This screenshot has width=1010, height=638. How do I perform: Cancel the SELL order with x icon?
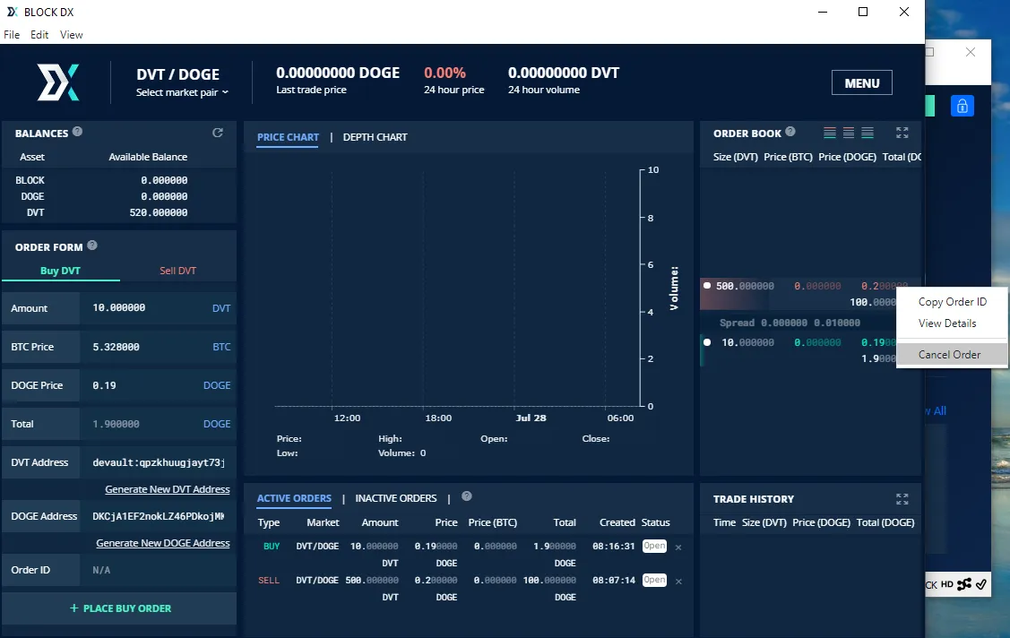[678, 582]
